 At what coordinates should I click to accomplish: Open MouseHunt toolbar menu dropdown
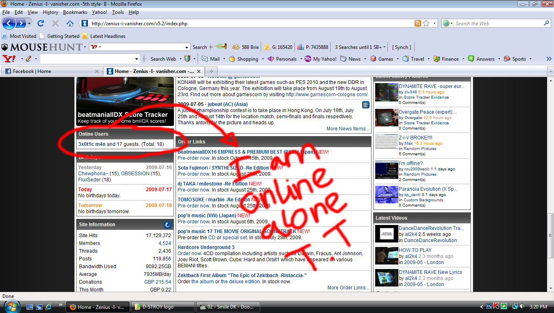pyautogui.click(x=85, y=47)
